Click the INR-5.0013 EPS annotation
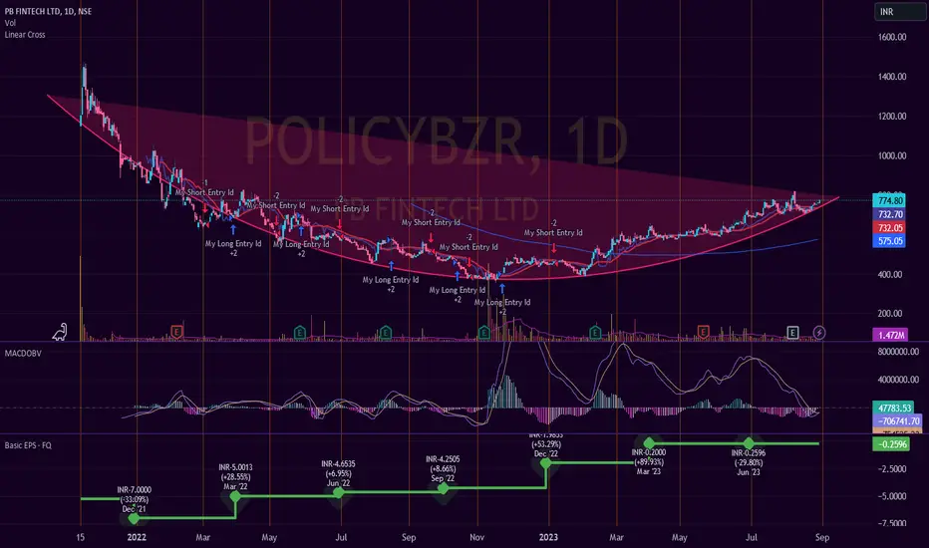 pyautogui.click(x=235, y=467)
